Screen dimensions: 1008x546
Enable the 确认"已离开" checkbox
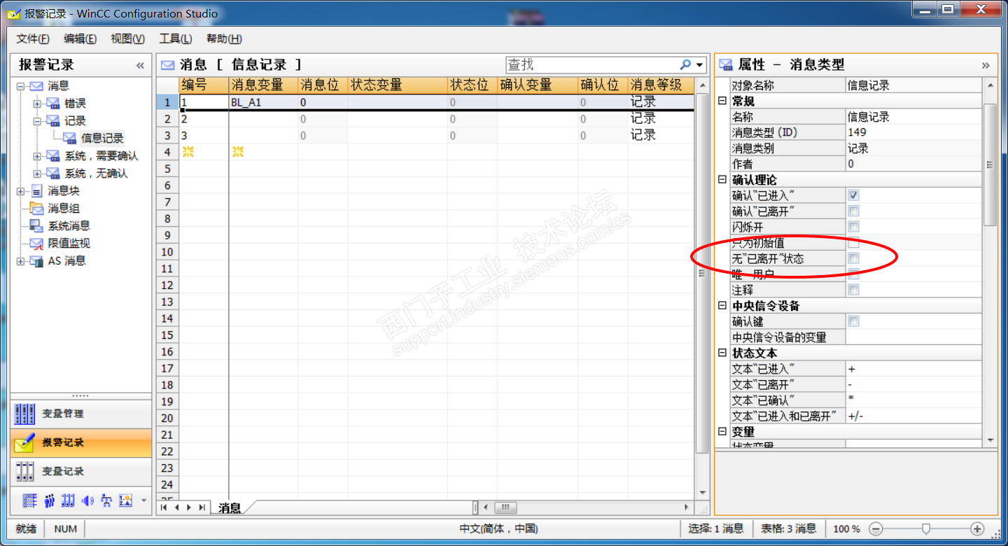tap(853, 211)
